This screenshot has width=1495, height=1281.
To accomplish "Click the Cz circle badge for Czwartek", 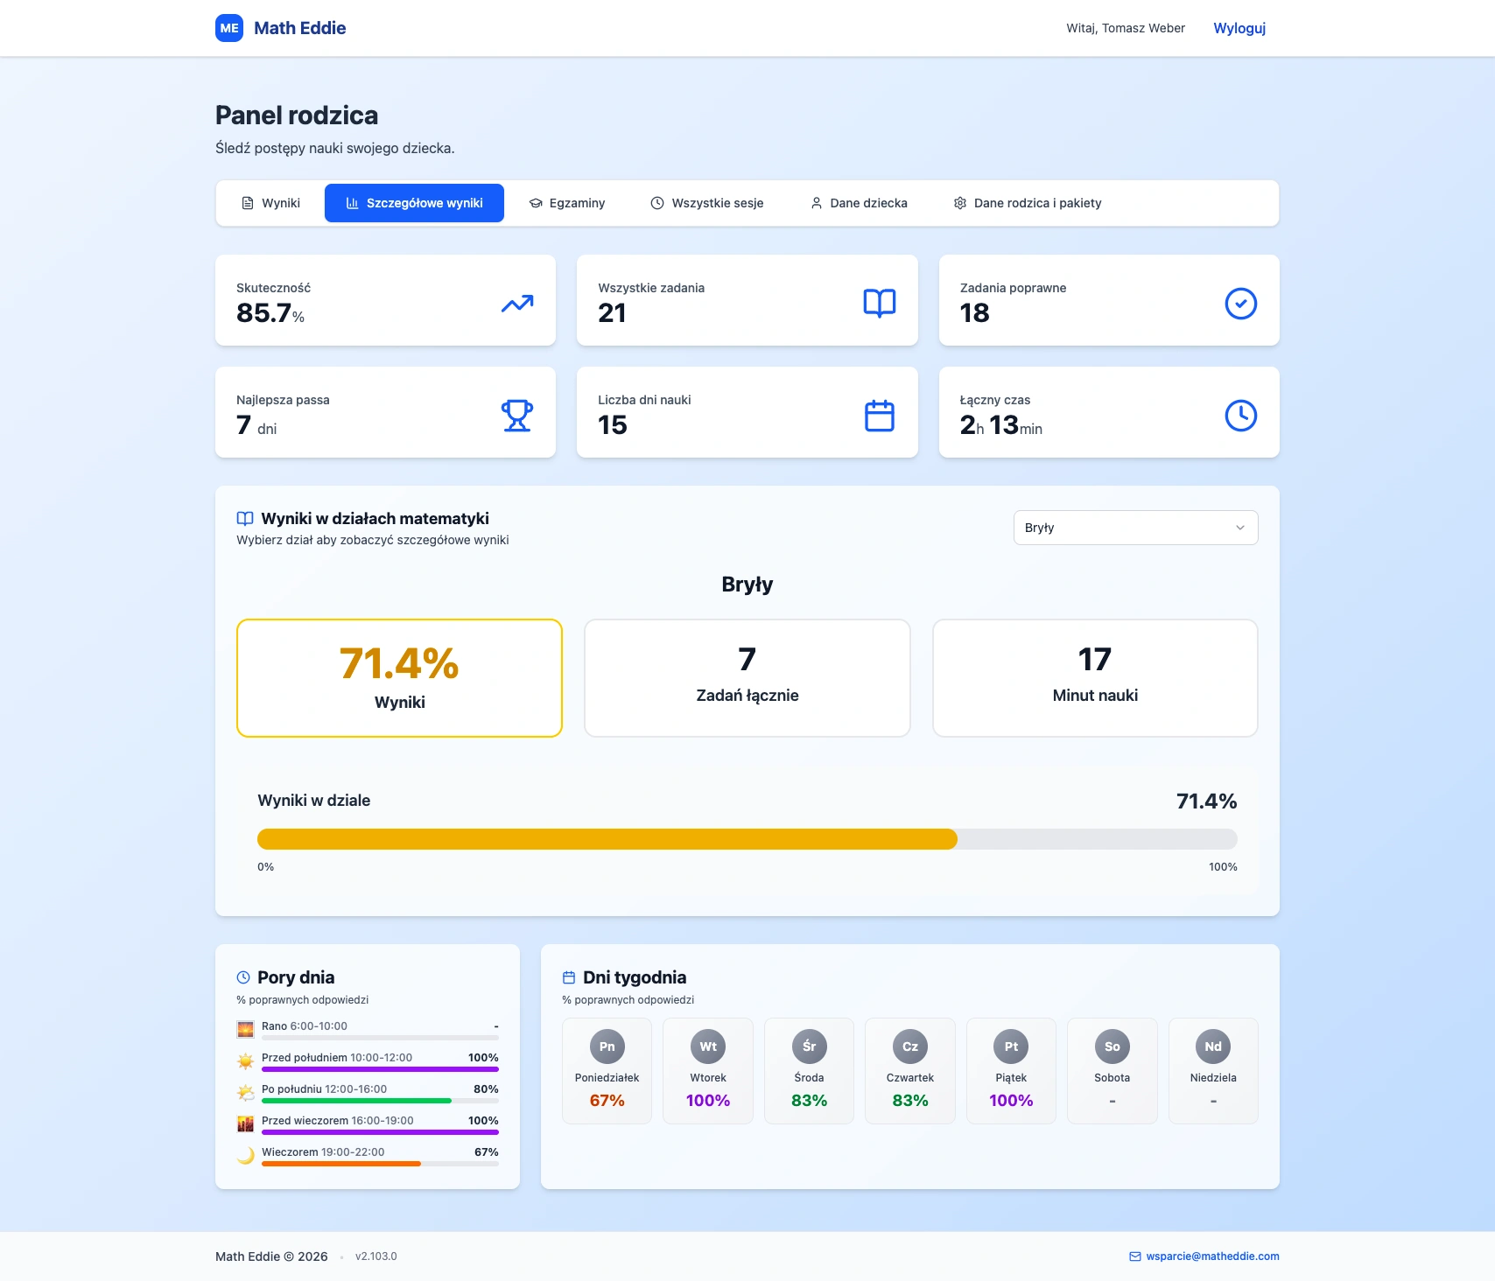I will click(x=910, y=1046).
